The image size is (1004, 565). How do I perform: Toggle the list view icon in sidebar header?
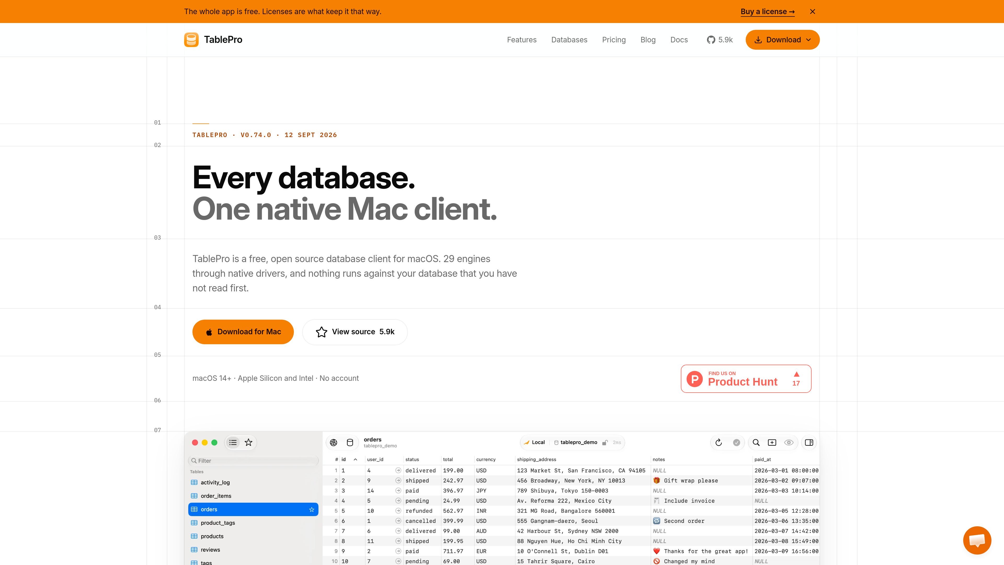233,443
